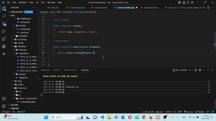Click Ln 32, Col 38 cursor position
Image resolution: width=216 pixels, height=121 pixels.
(148, 112)
